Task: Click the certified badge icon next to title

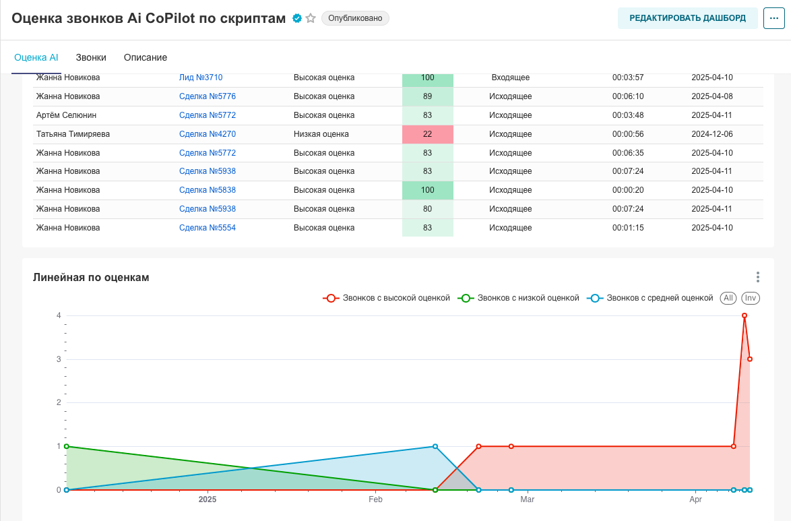Action: tap(296, 19)
